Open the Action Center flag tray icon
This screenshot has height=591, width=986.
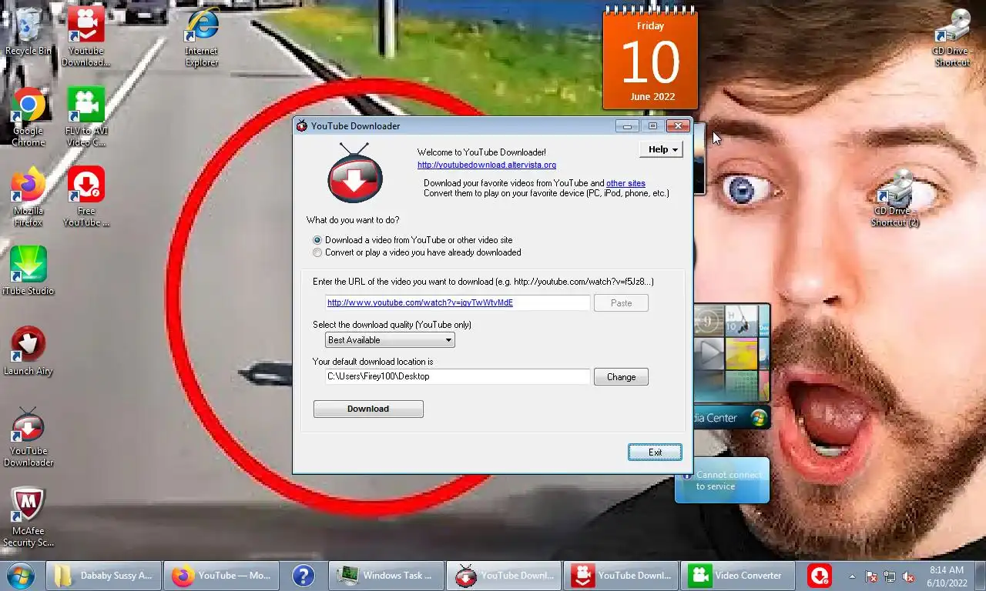(871, 576)
